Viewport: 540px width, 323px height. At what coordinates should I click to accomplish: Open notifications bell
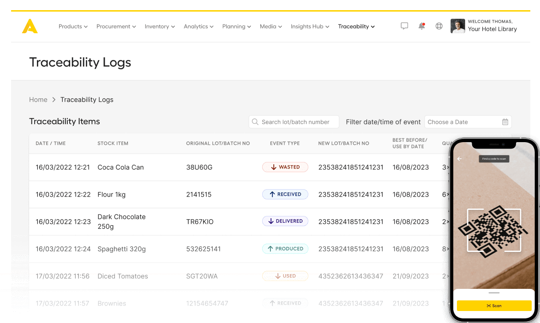[x=421, y=26]
